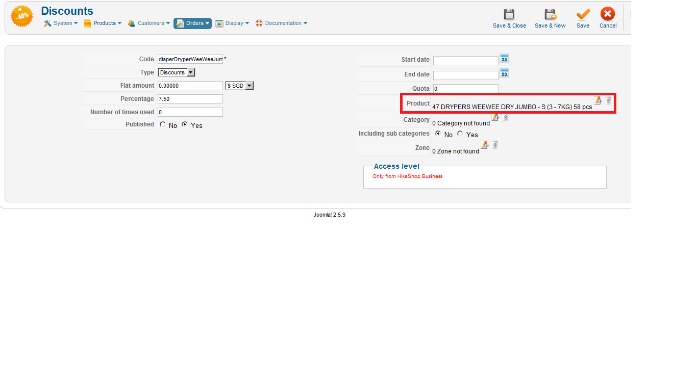Click the Start date text field
This screenshot has width=697, height=391.
tap(466, 61)
